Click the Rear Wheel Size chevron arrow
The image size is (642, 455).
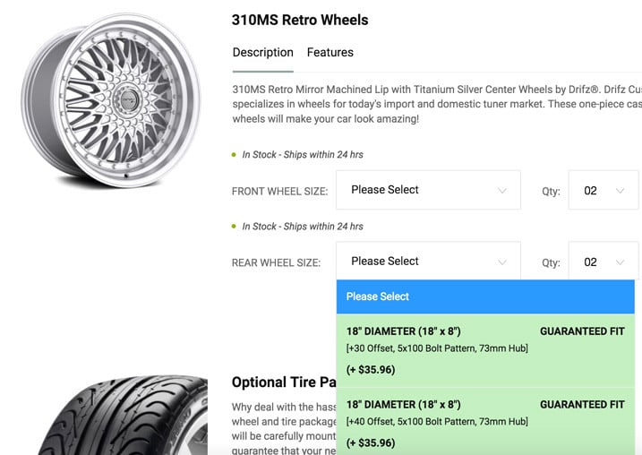pyautogui.click(x=502, y=262)
